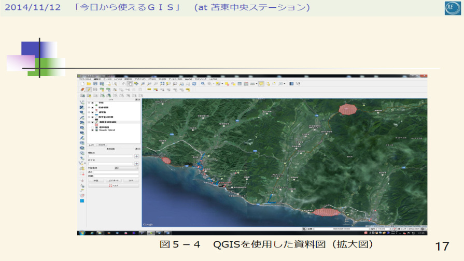Switch to the ブラウザ tab
Image resolution: width=464 pixels, height=261 pixels.
pos(102,146)
